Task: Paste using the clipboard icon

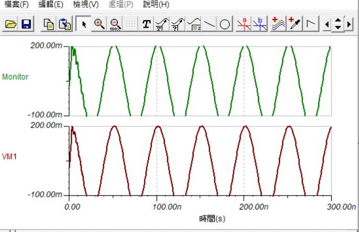Action: 64,24
